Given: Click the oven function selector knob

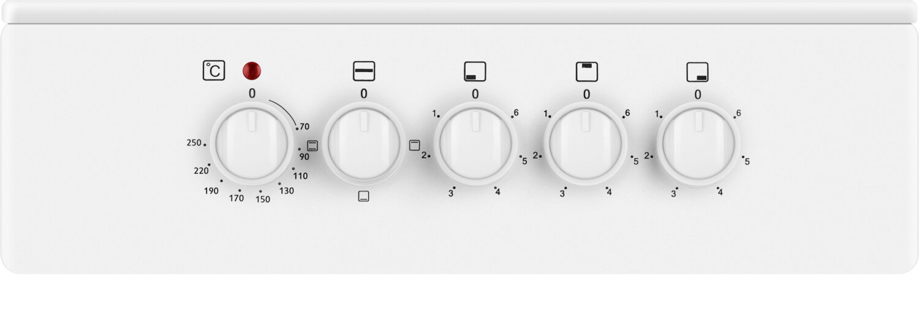Looking at the screenshot, I should click(364, 144).
